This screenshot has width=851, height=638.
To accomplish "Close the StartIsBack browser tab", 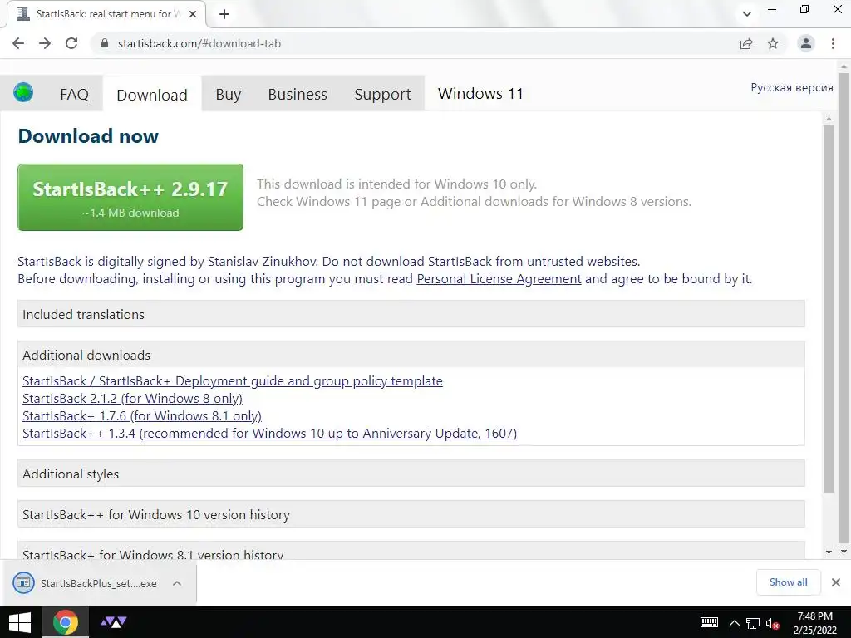I will click(192, 14).
